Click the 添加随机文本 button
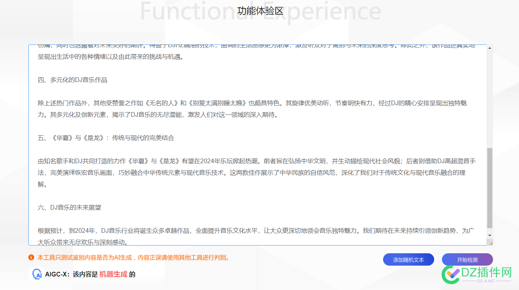The height and width of the screenshot is (290, 519). tap(409, 260)
